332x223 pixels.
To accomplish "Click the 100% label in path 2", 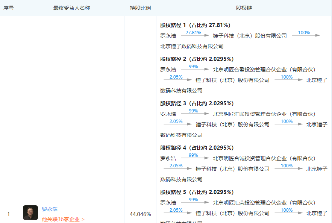I will [287, 77].
